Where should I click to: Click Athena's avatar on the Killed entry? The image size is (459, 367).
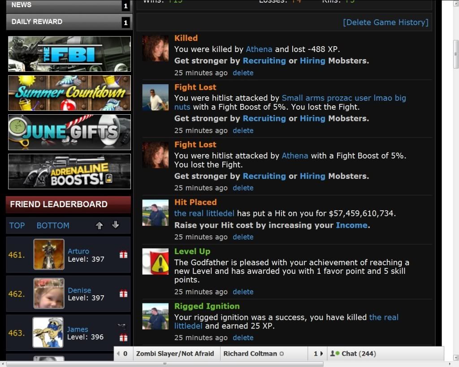pos(155,48)
